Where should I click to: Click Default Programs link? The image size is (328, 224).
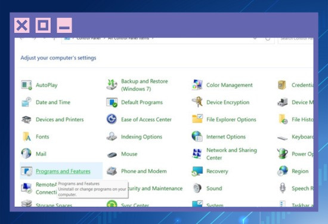point(142,102)
